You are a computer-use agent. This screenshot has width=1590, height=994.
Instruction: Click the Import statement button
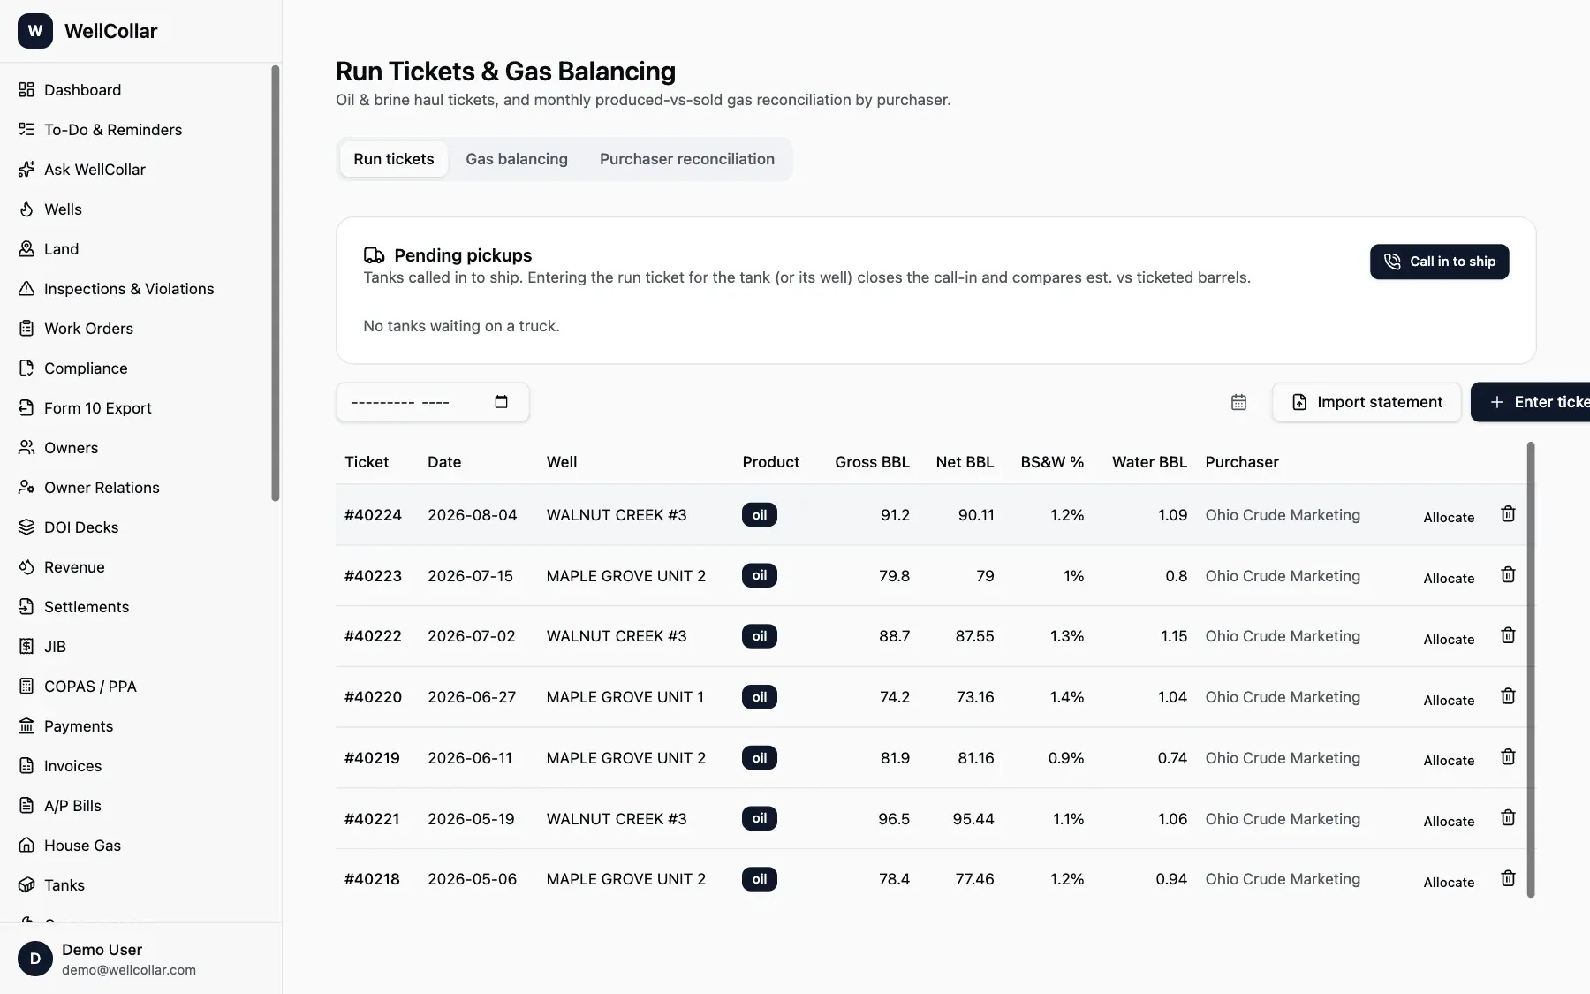pyautogui.click(x=1367, y=402)
